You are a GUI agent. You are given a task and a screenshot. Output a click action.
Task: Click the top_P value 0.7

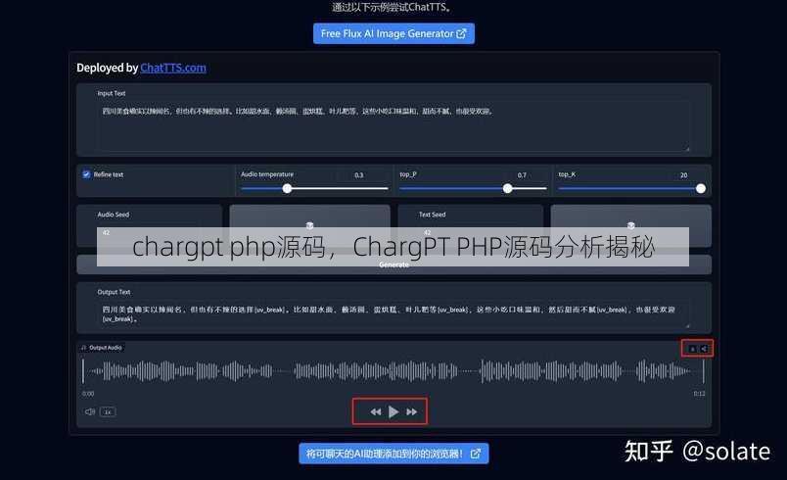(x=522, y=175)
